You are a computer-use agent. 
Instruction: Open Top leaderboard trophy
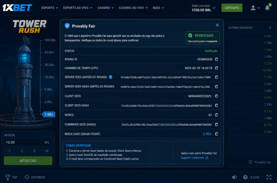coord(8,177)
